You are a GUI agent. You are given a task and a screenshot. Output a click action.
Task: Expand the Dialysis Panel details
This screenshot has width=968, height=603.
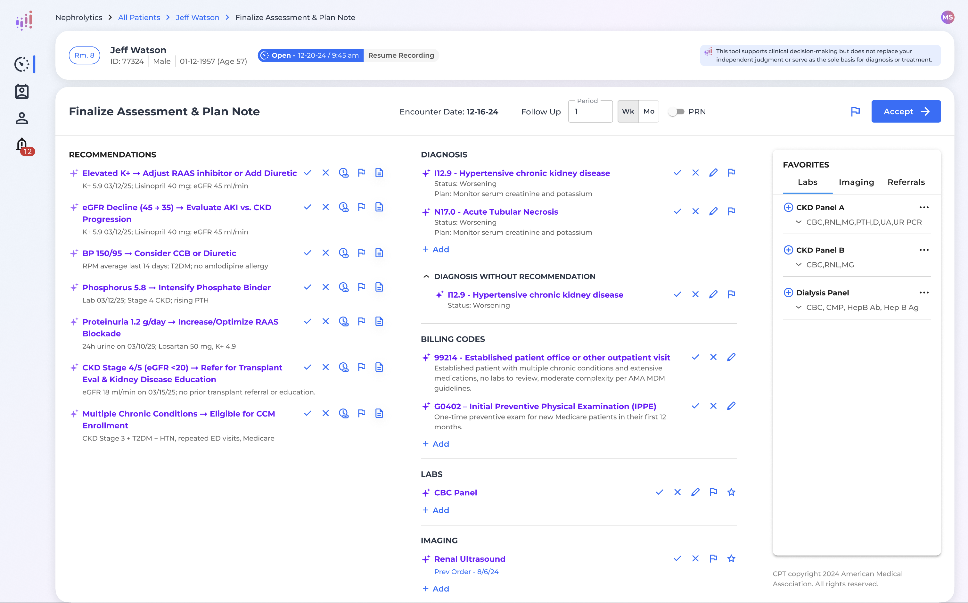pyautogui.click(x=799, y=307)
